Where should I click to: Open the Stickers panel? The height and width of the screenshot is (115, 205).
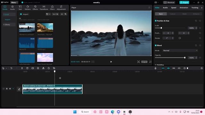point(28,8)
